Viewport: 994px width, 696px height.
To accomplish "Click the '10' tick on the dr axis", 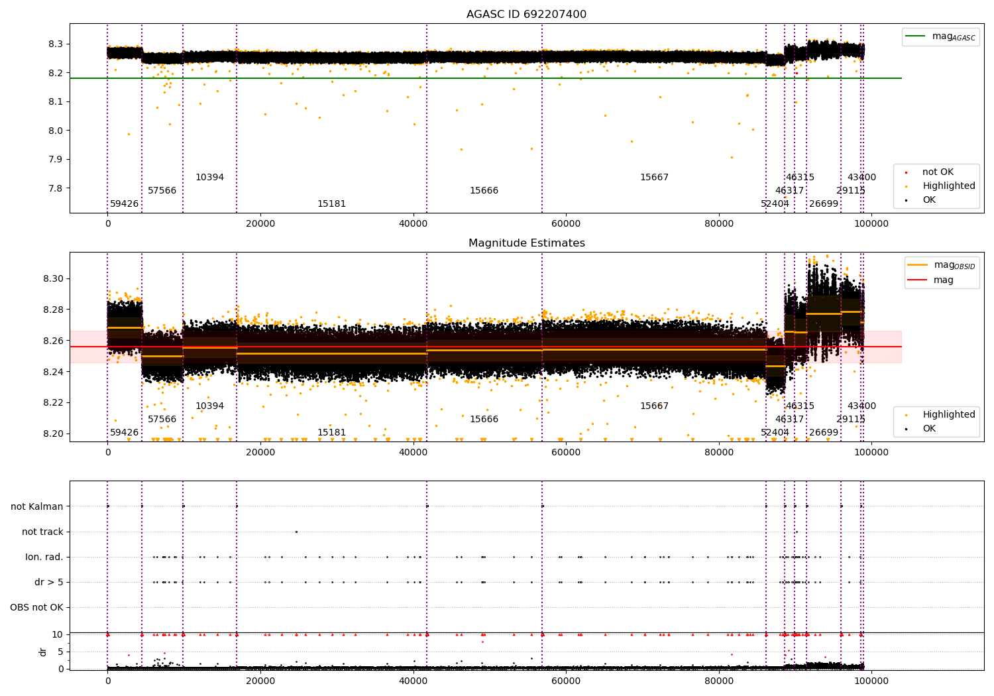I will point(58,635).
